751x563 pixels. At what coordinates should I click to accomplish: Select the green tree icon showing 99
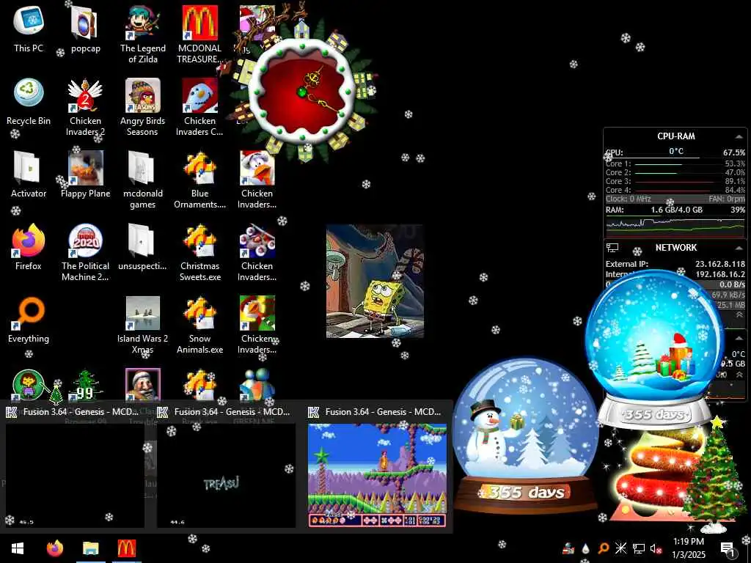tap(85, 386)
